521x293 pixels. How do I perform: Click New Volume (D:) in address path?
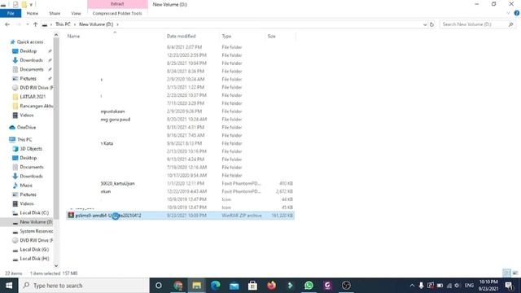click(x=96, y=24)
